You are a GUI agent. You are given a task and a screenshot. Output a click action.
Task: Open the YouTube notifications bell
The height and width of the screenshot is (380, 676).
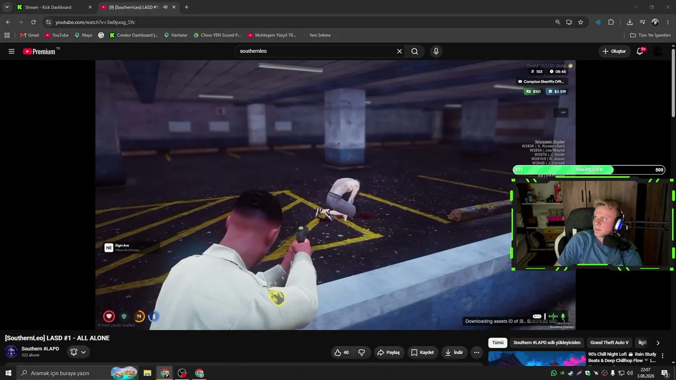tap(640, 51)
